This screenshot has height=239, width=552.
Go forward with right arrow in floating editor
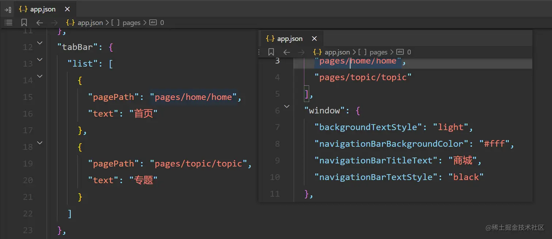tap(301, 52)
